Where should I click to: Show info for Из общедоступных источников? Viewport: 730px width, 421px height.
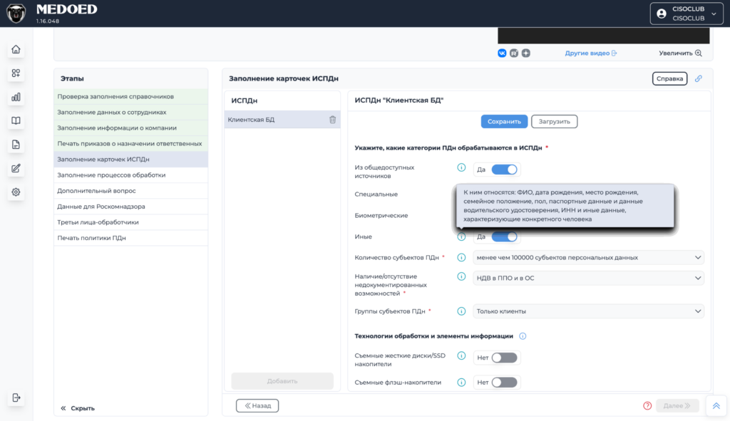(461, 167)
